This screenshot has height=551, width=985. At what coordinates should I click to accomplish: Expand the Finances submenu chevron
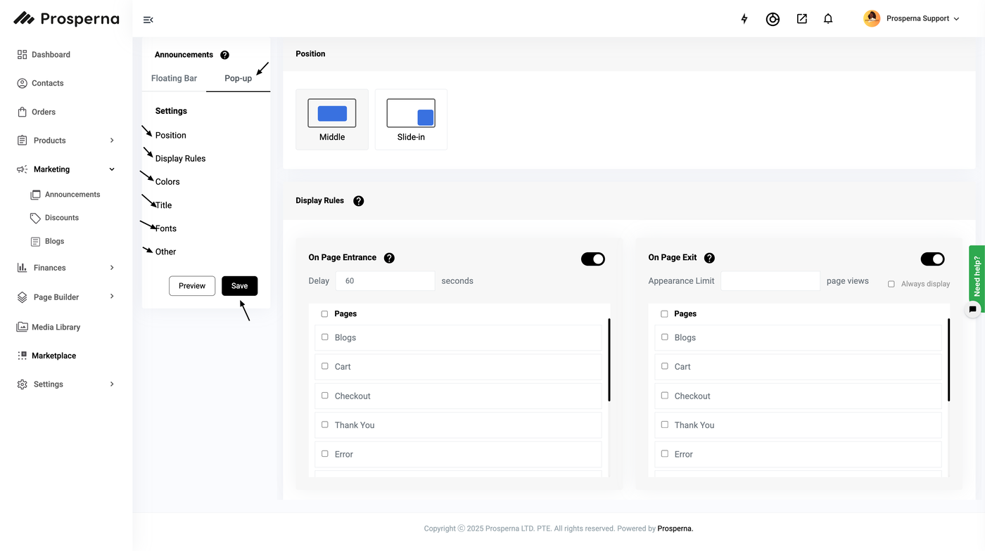coord(112,268)
